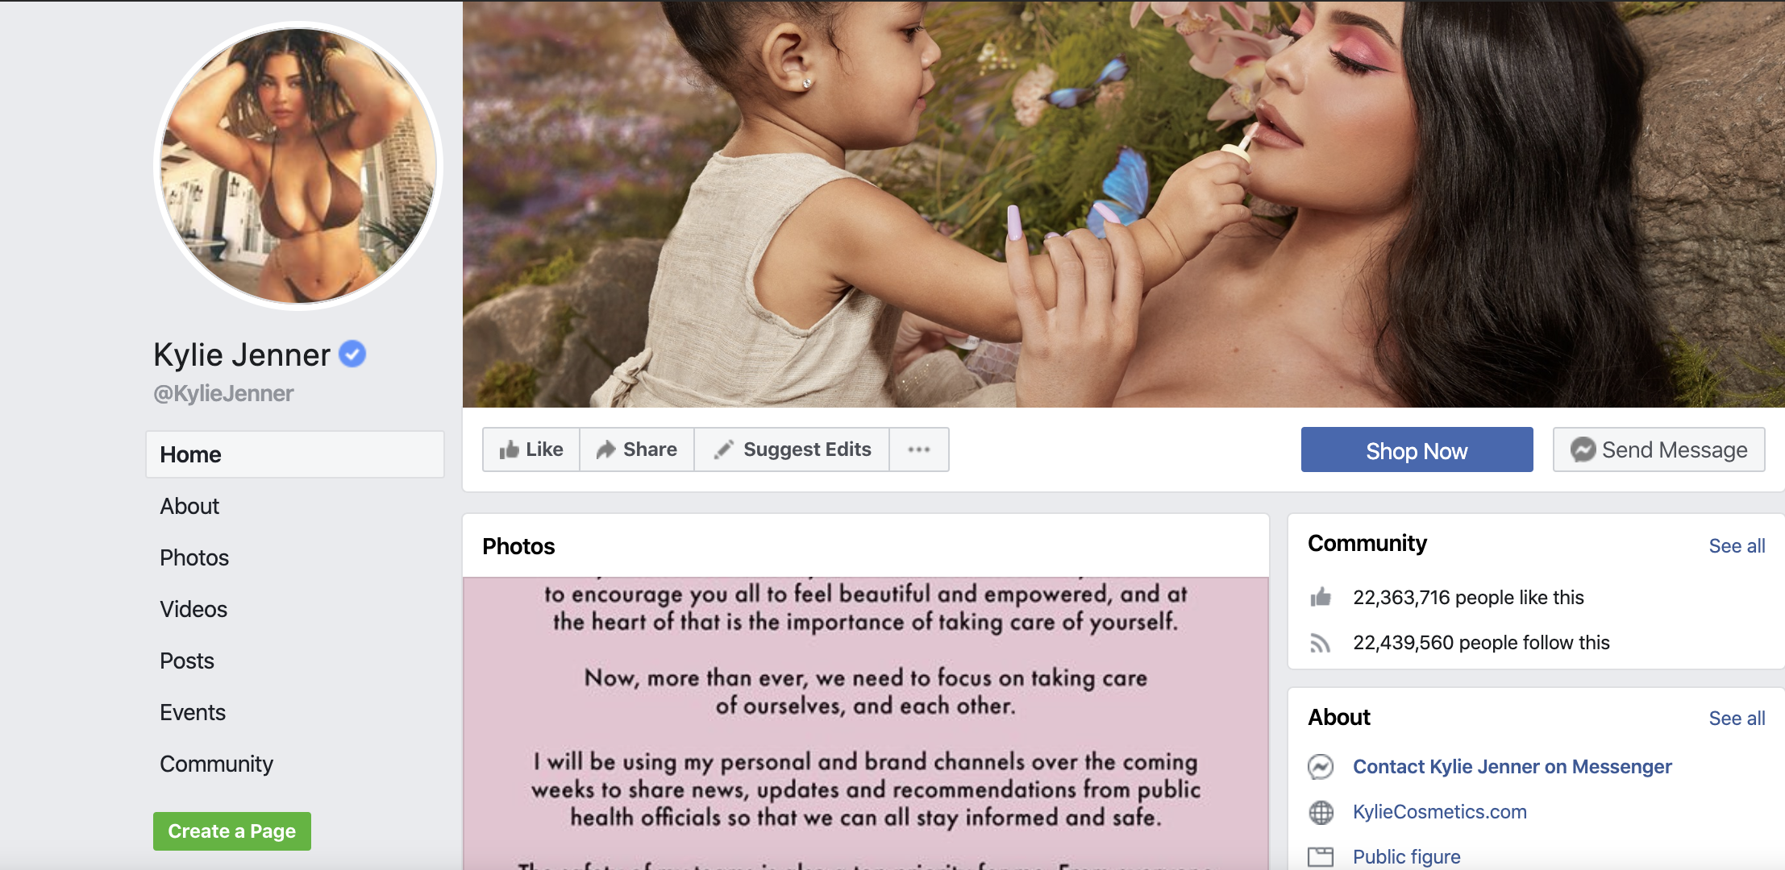Click the category icon beside Public figure
Image resolution: width=1785 pixels, height=870 pixels.
[x=1321, y=856]
